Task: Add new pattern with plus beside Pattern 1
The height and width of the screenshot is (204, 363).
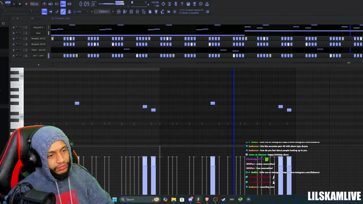Action: pos(113,12)
